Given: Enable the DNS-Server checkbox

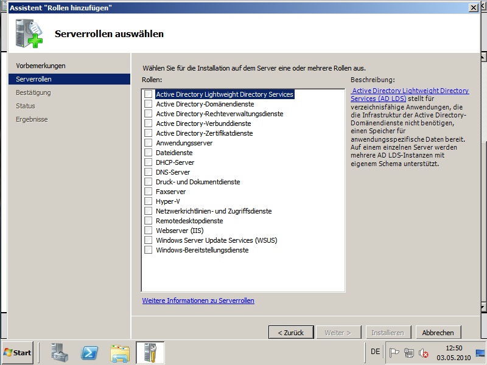Looking at the screenshot, I should coord(148,172).
